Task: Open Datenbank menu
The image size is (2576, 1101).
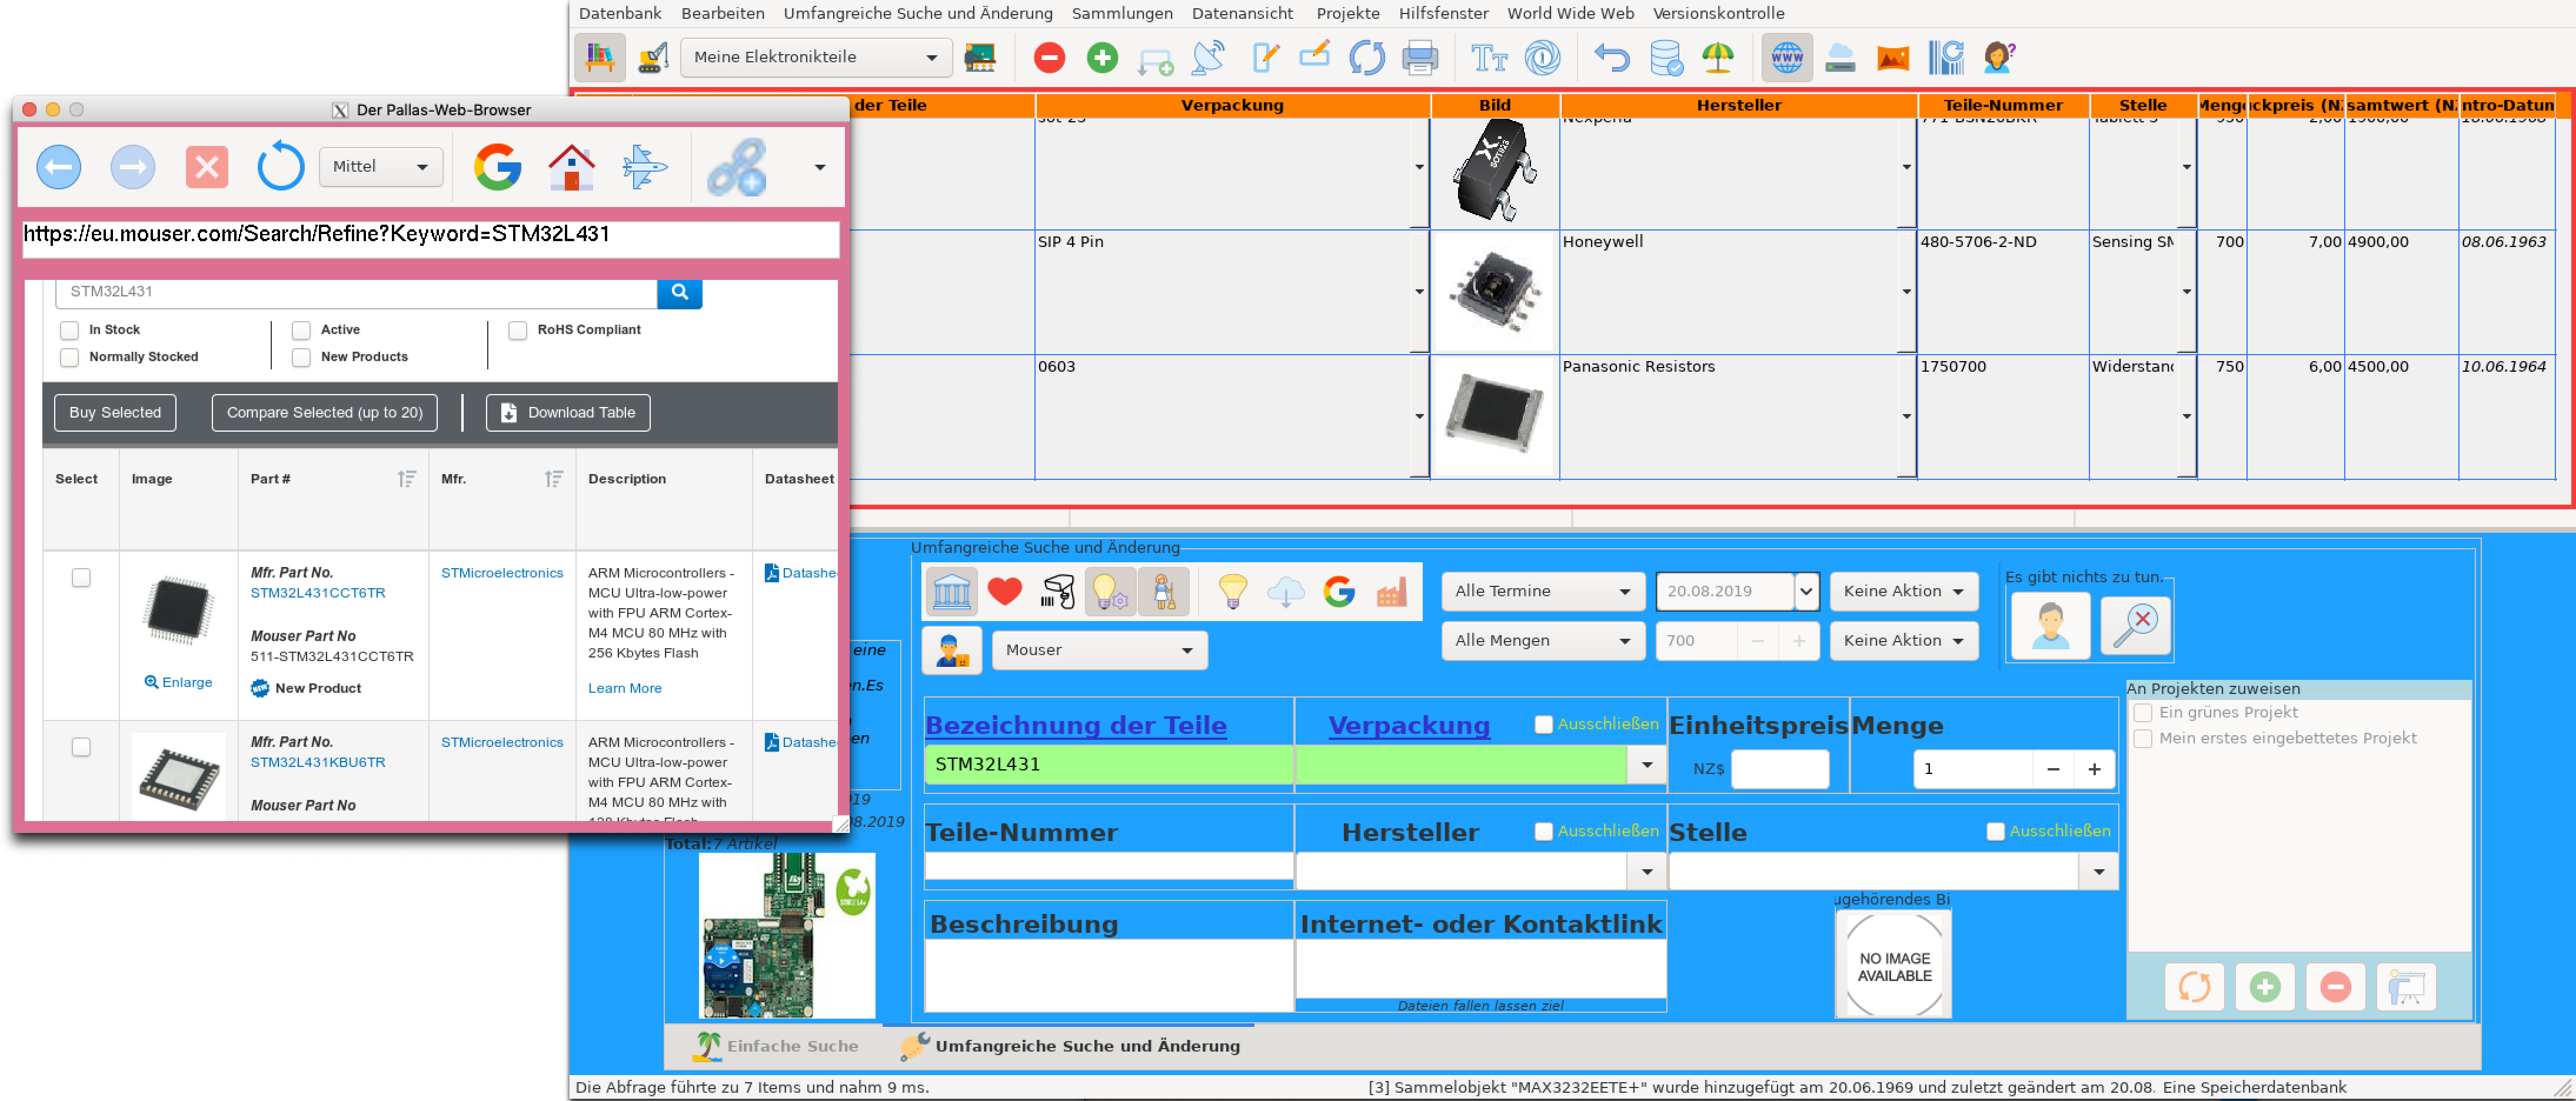Action: [620, 13]
